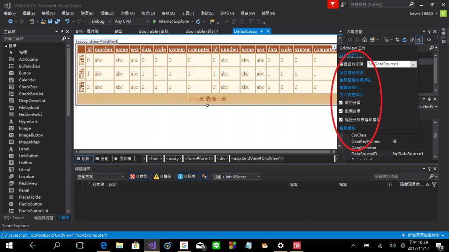The height and width of the screenshot is (252, 449).
Task: Open the Debug configuration dropdown
Action: point(101,21)
